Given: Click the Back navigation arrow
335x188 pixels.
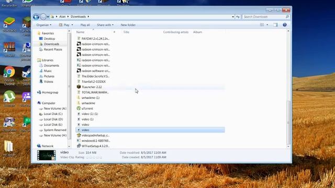Looking at the screenshot, I should pos(36,17).
